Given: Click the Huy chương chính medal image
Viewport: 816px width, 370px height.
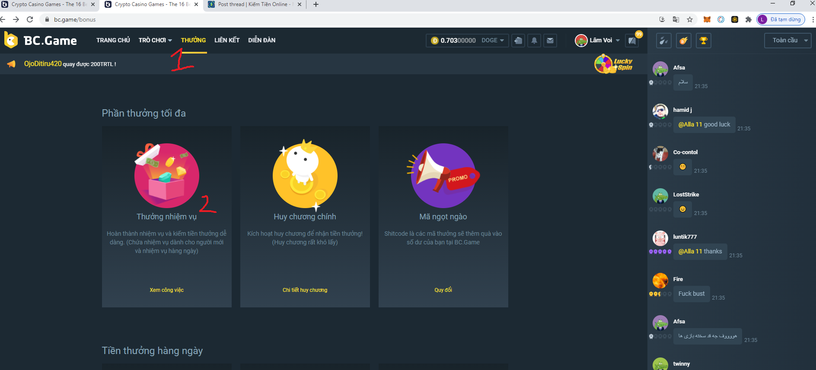Looking at the screenshot, I should click(x=305, y=175).
